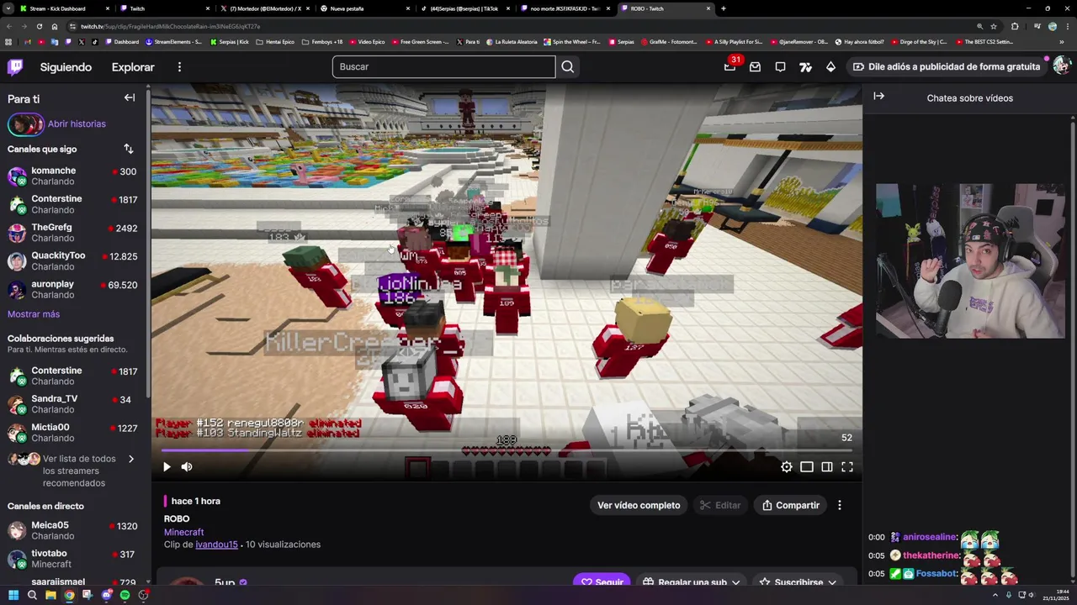Screen dimensions: 1077x605
Task: Open komanche channel in followed list
Action: pyautogui.click(x=73, y=176)
